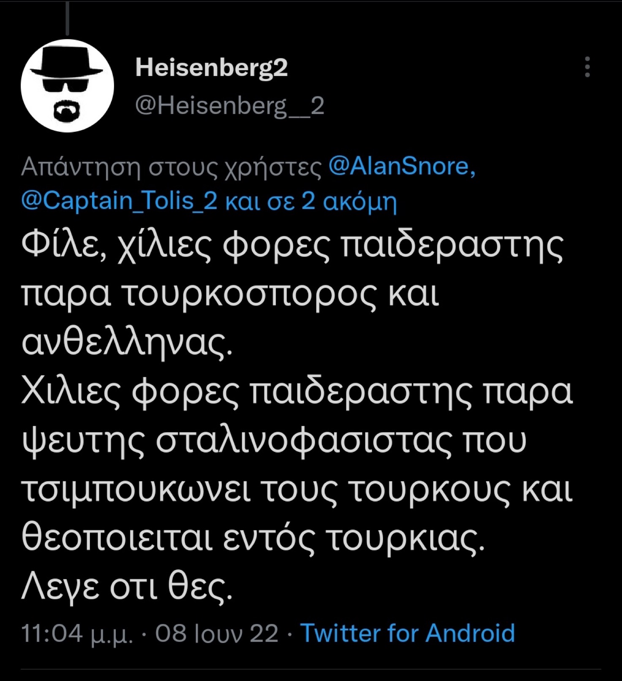The height and width of the screenshot is (681, 622).
Task: Tap the divider line below the timestamp
Action: coord(311,669)
